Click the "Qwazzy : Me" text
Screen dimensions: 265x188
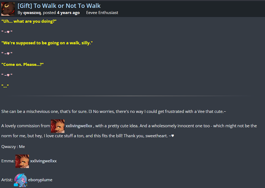coord(13,147)
